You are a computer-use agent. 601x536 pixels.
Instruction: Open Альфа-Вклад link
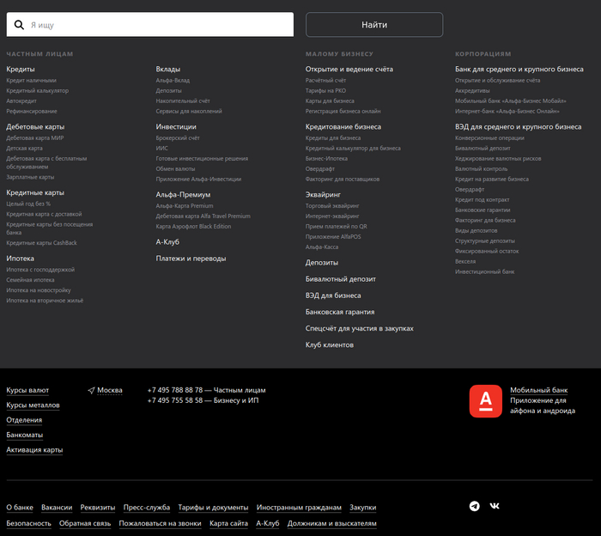tap(173, 81)
